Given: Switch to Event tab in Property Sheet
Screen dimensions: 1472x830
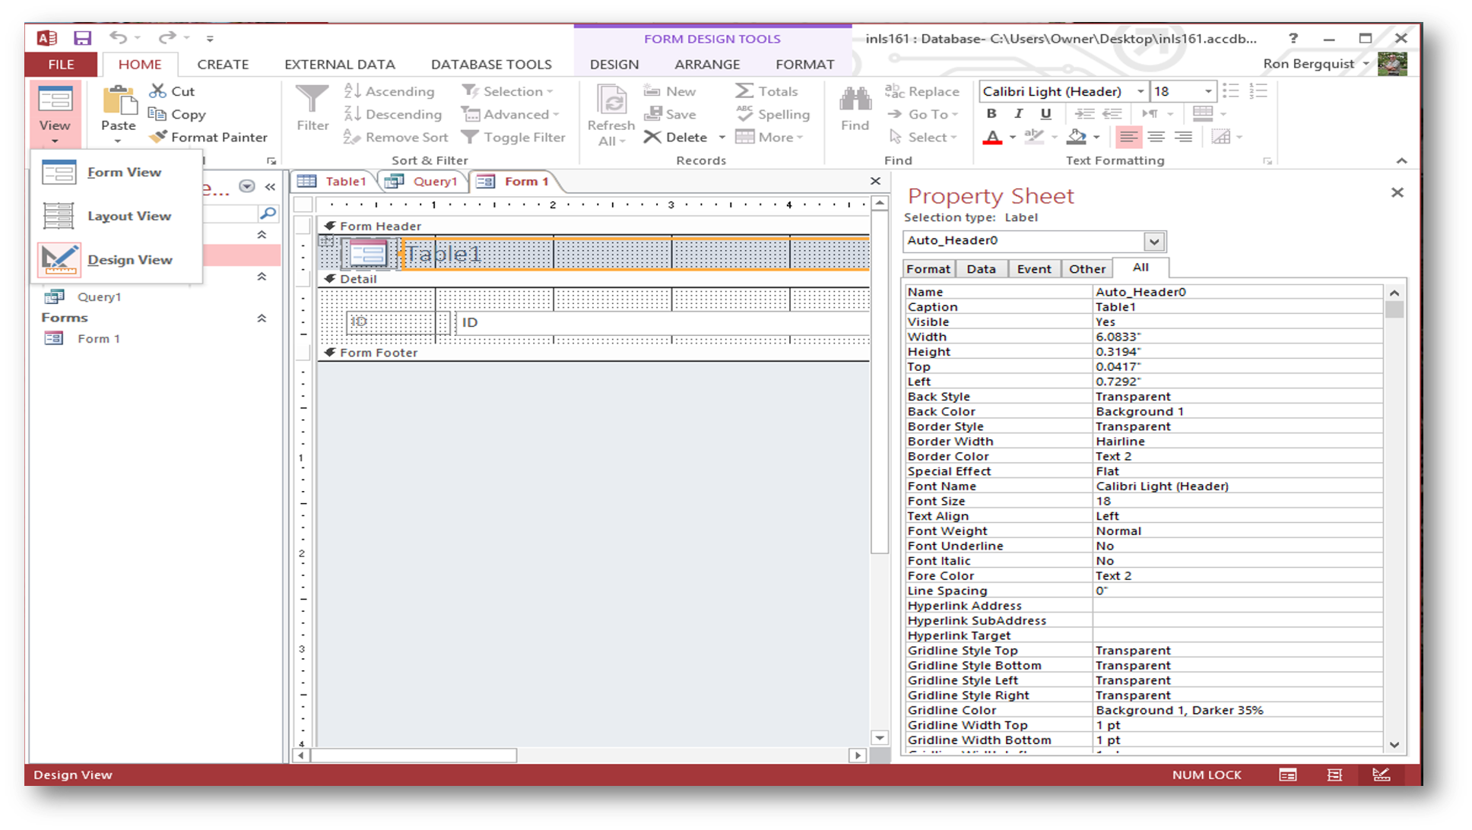Looking at the screenshot, I should point(1033,269).
